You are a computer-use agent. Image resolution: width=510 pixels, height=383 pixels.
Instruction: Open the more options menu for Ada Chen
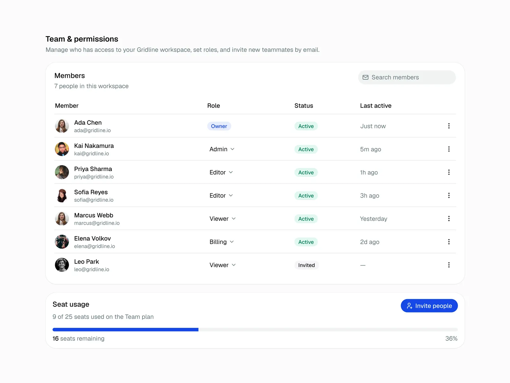coord(449,126)
